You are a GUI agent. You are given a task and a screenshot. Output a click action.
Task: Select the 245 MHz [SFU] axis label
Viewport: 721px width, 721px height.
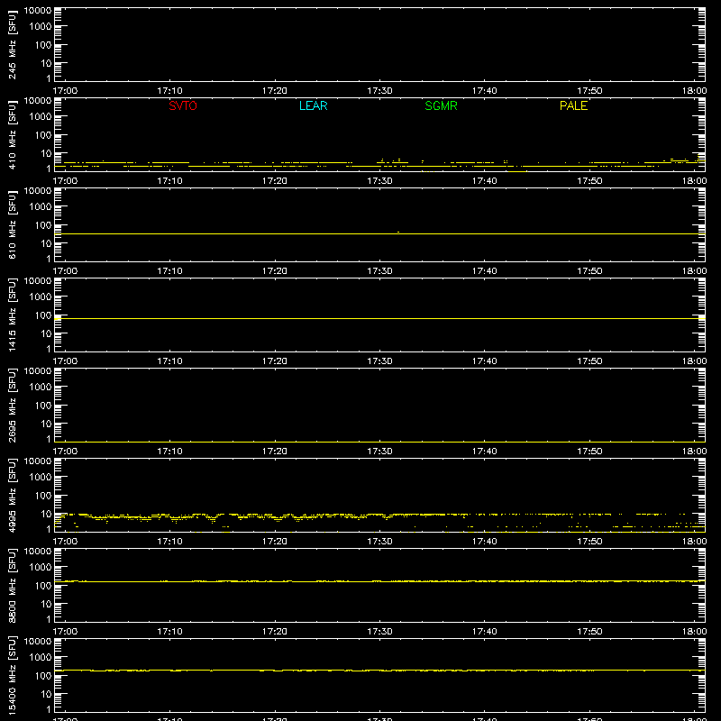point(12,45)
